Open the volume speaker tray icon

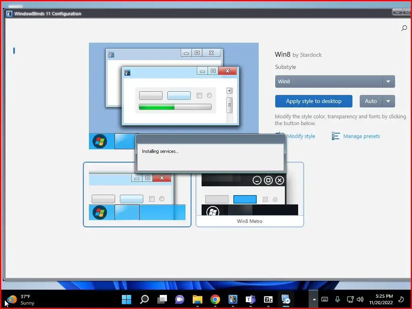(360, 299)
